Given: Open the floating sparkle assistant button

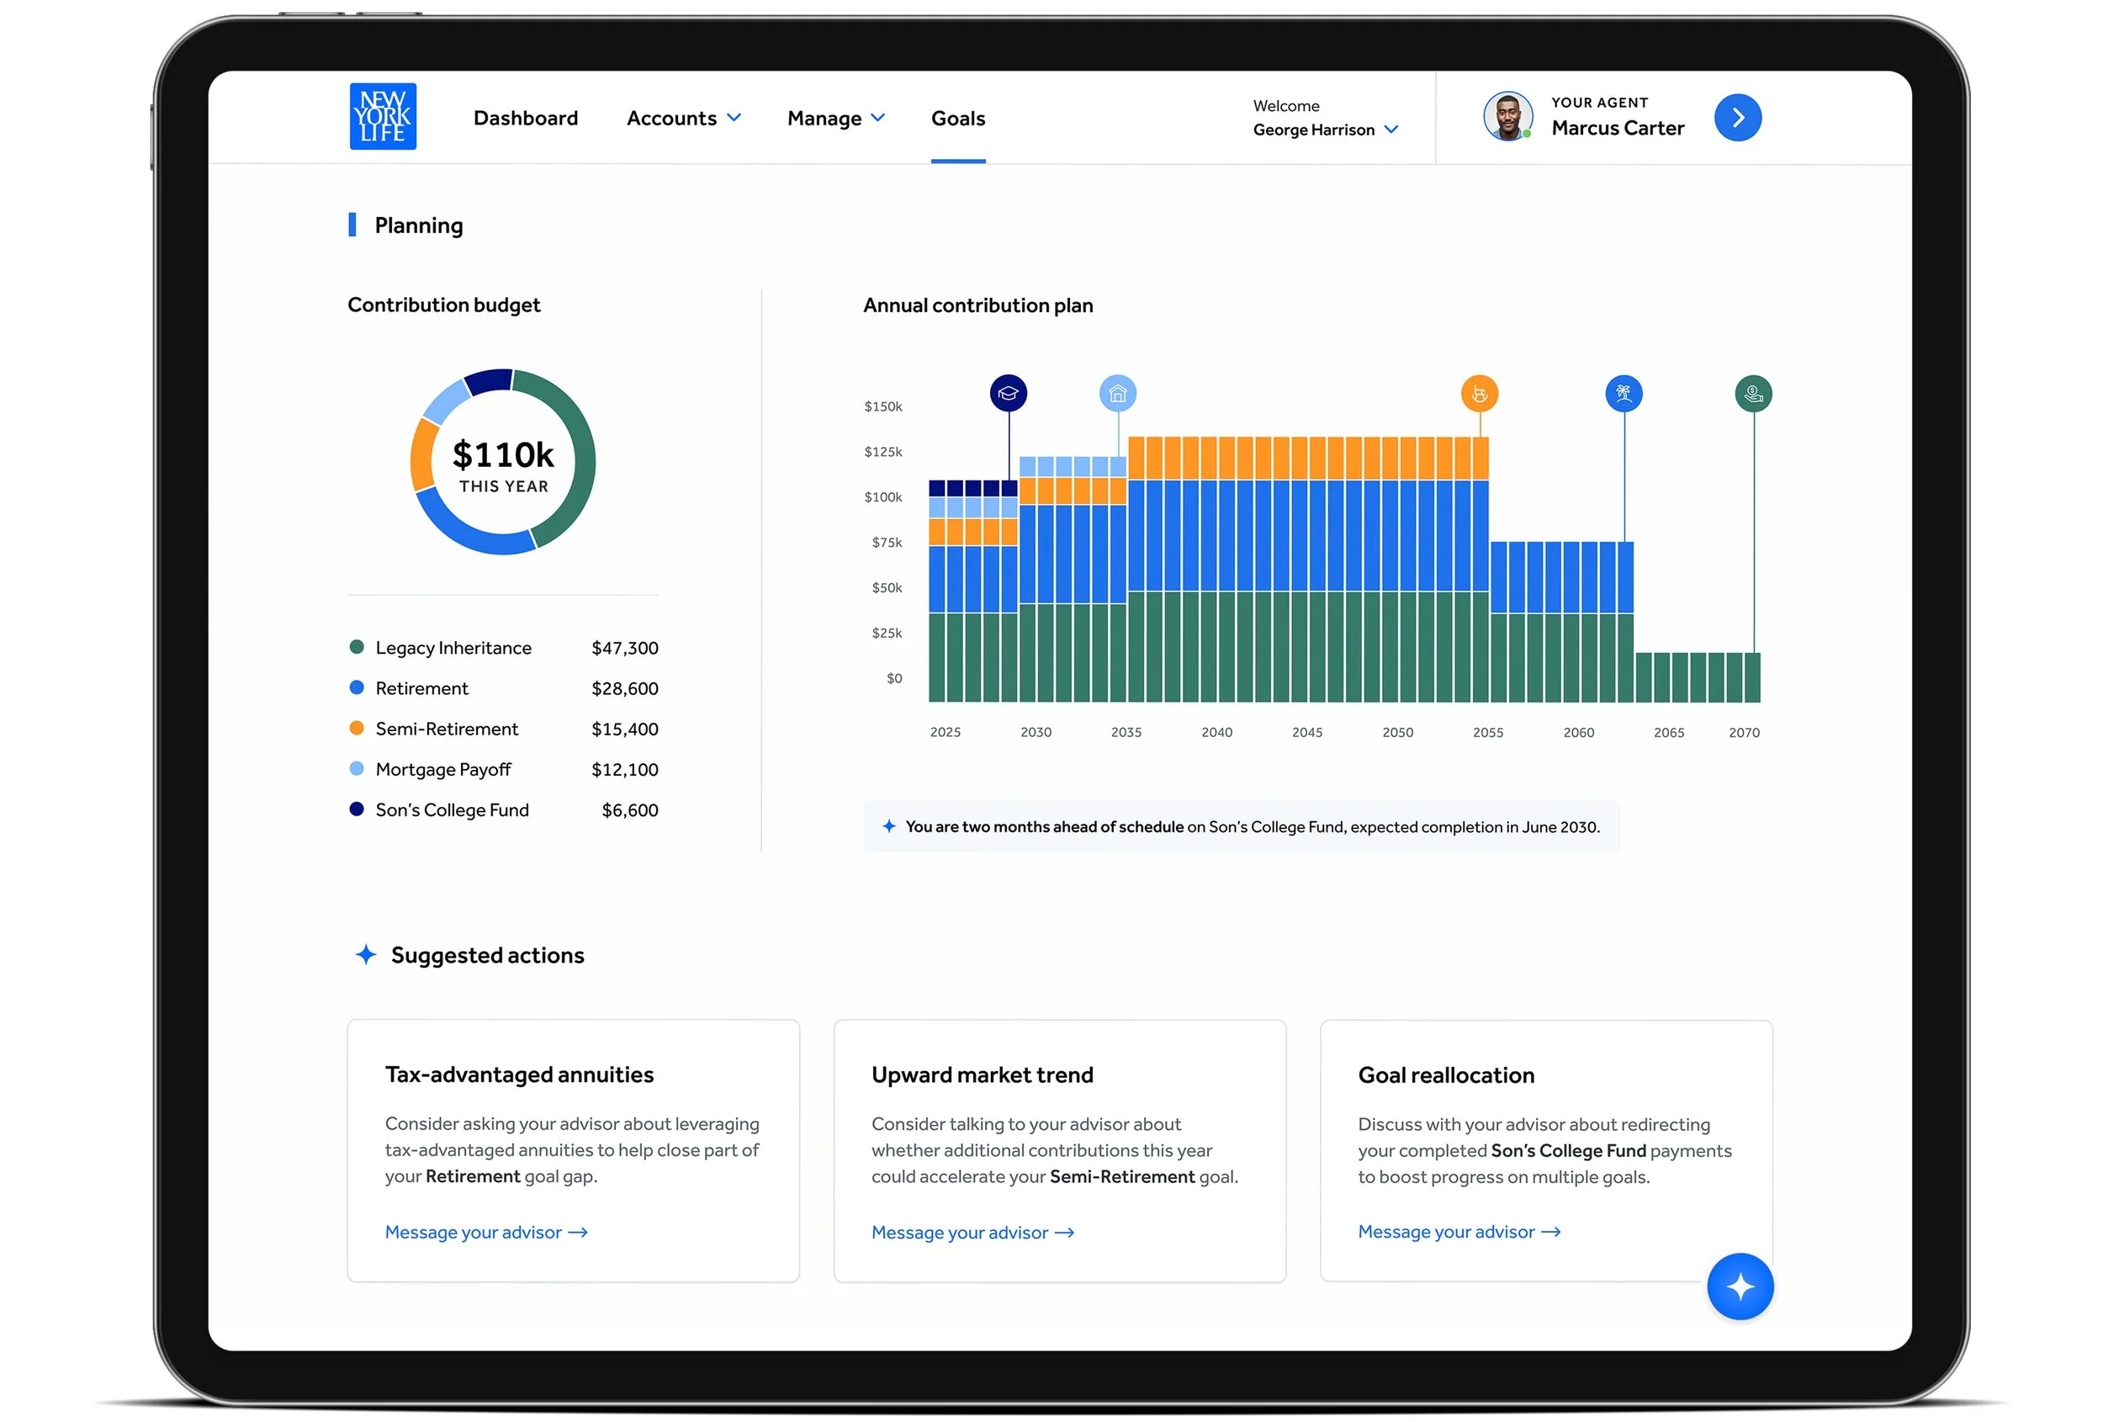Looking at the screenshot, I should click(1740, 1286).
